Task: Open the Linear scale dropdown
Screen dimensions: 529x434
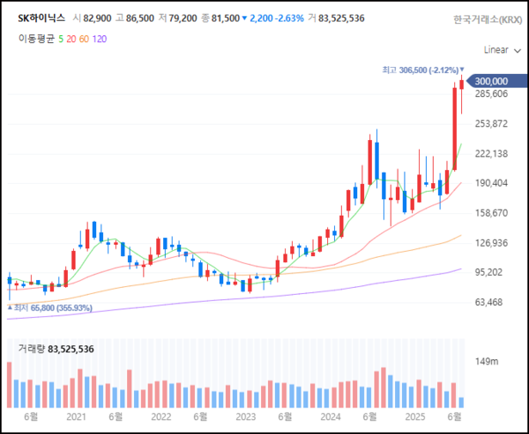Action: point(502,50)
